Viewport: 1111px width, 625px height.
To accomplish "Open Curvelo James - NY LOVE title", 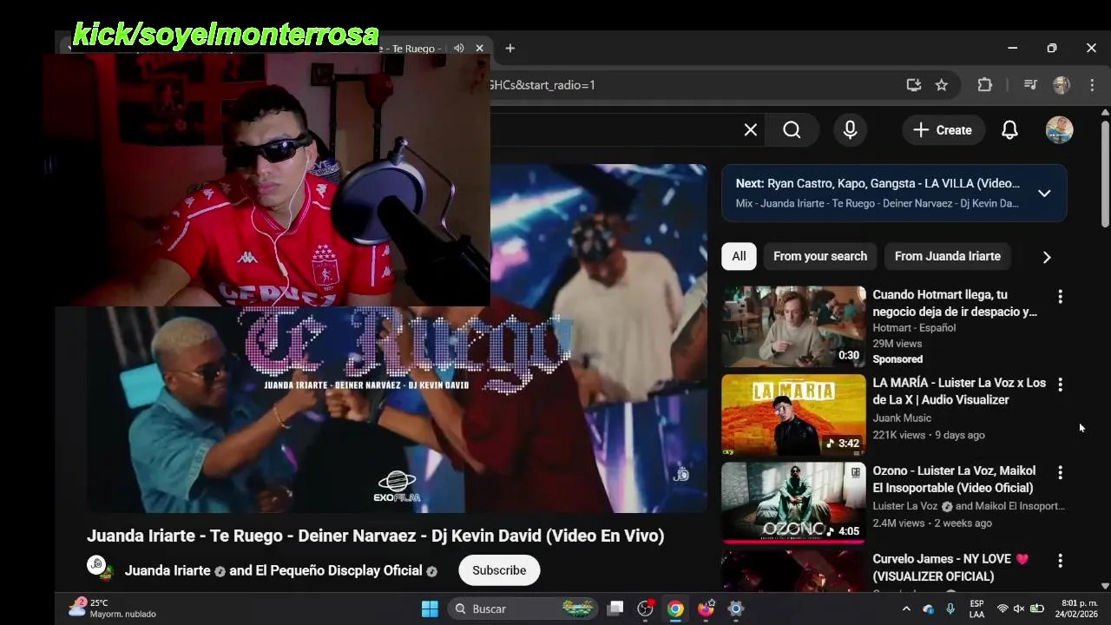I will (950, 568).
